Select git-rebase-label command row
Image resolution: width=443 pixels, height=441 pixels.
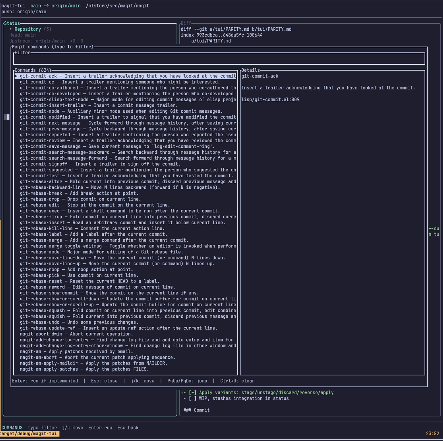126,235
